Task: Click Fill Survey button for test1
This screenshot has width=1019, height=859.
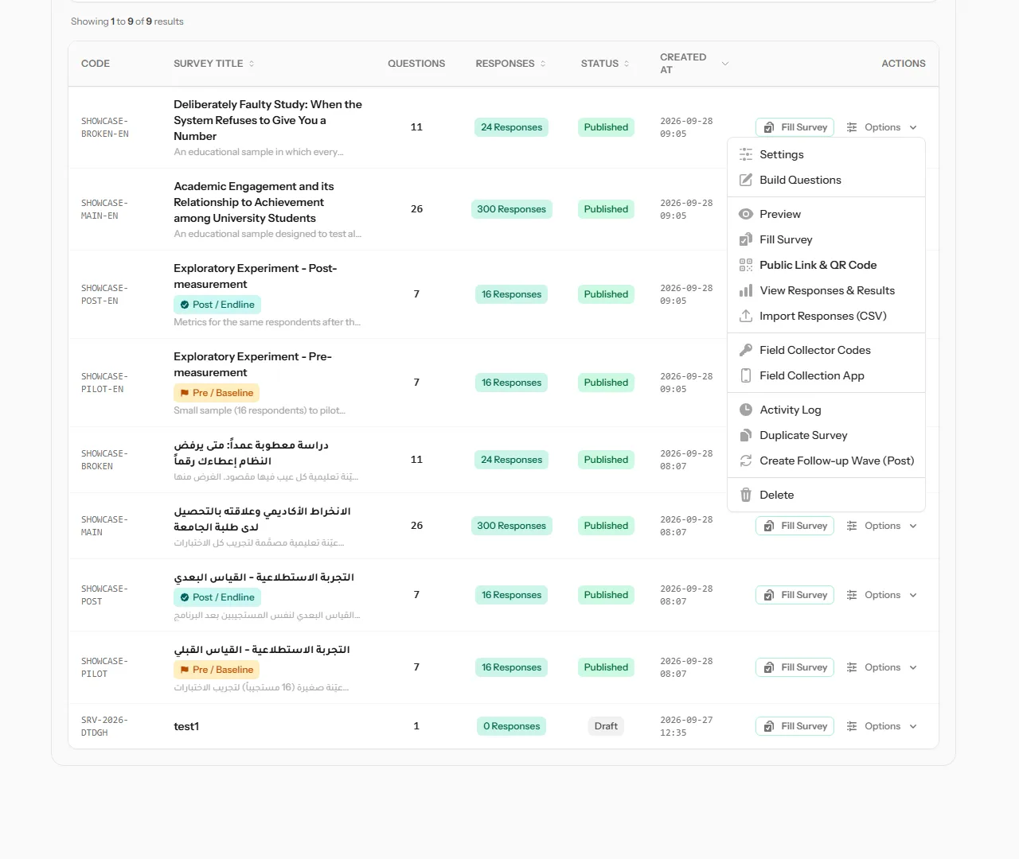Action: (x=795, y=726)
